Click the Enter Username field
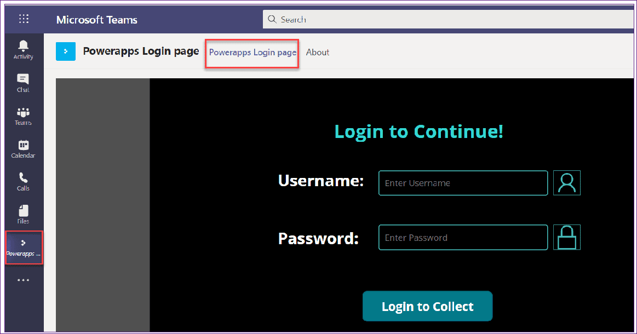Viewport: 637px width, 334px height. [x=463, y=183]
